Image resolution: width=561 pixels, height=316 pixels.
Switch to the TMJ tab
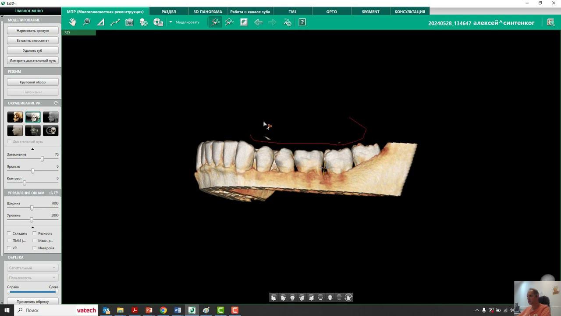[x=292, y=11]
